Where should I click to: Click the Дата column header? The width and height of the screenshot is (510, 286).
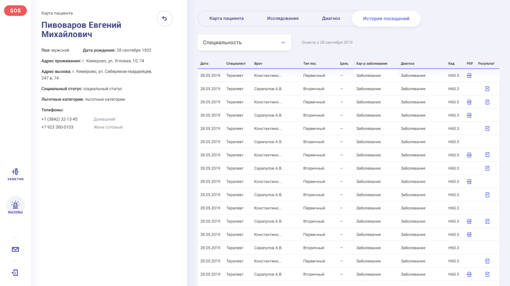point(205,64)
